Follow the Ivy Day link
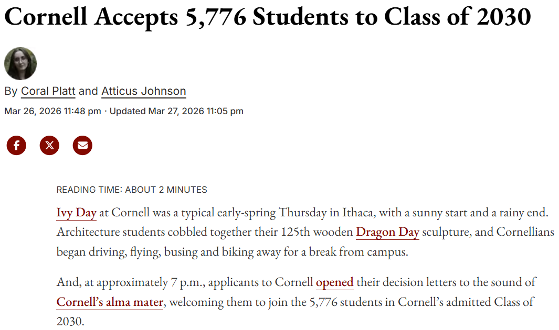Image resolution: width=559 pixels, height=330 pixels. (x=76, y=213)
